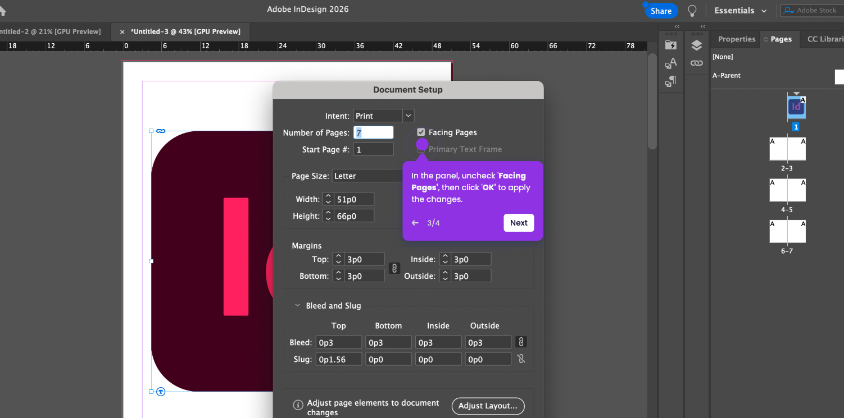Click the Adjust Layout button

(488, 406)
